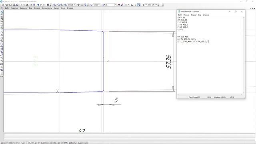Viewport: 256px width, 144px height.
Task: Open the arrow next to New document icon
Action: [5, 5]
